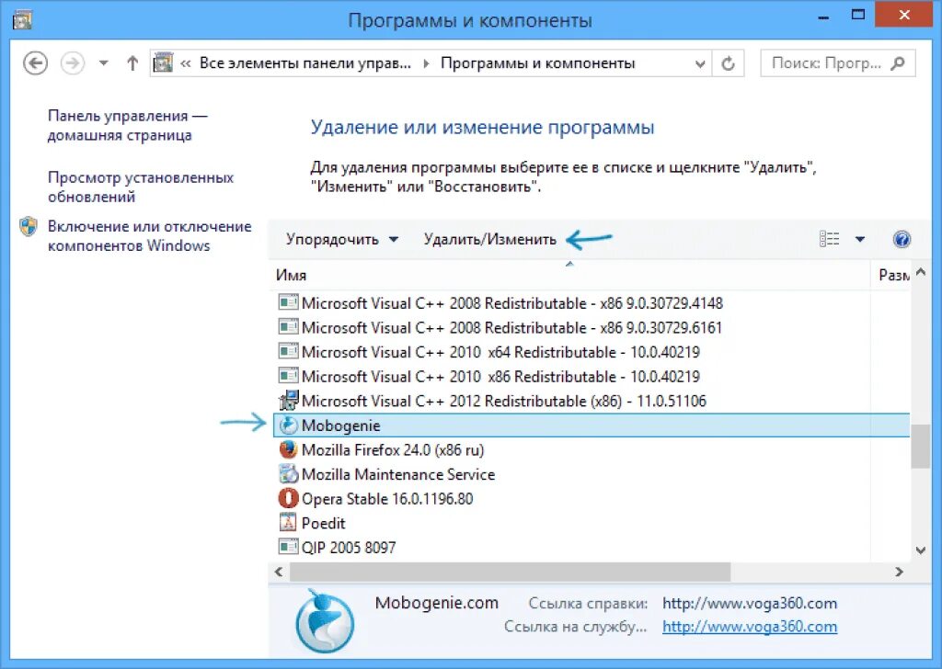The width and height of the screenshot is (942, 669).
Task: Click the Back navigation arrow
Action: point(36,63)
